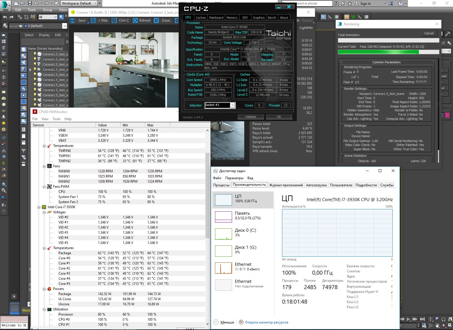Click the Favorites star icon

tap(350, 3)
